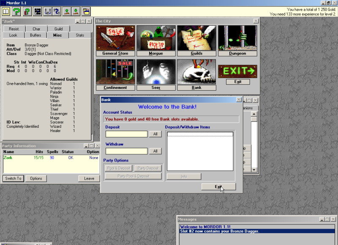The height and width of the screenshot is (245, 338).
Task: Click the green down arrow toolbar icon
Action: coord(75,11)
